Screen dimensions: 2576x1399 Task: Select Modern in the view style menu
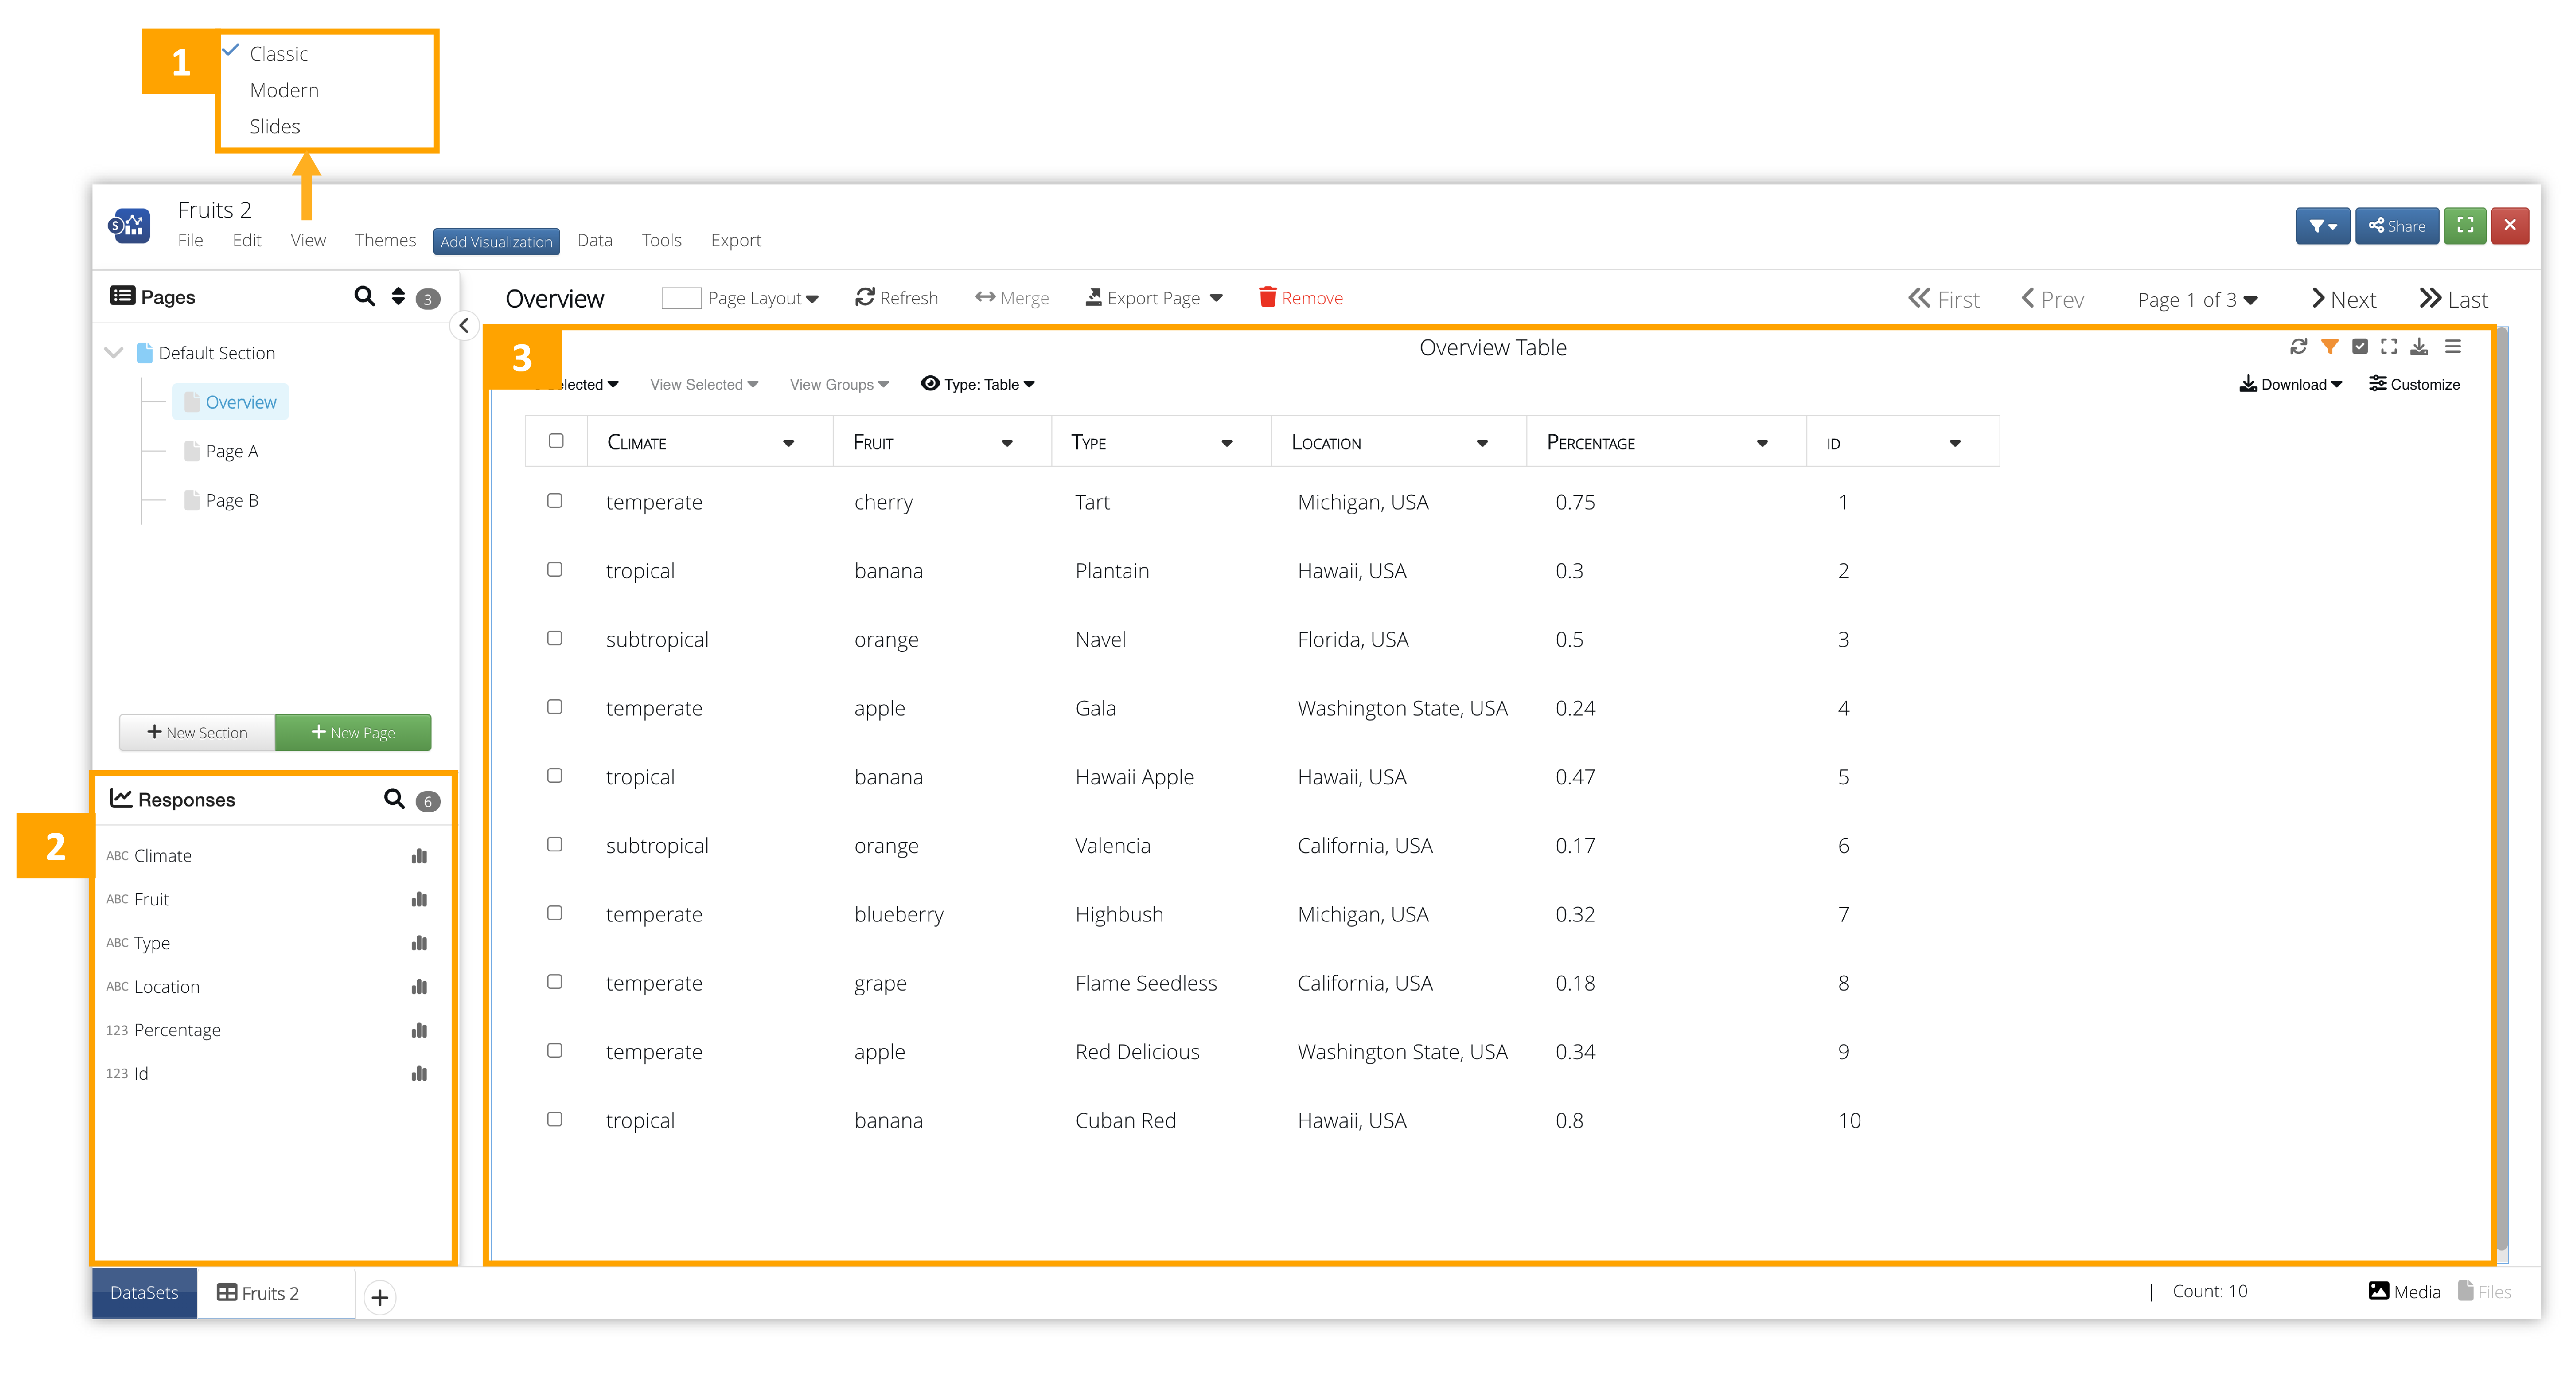pyautogui.click(x=284, y=90)
